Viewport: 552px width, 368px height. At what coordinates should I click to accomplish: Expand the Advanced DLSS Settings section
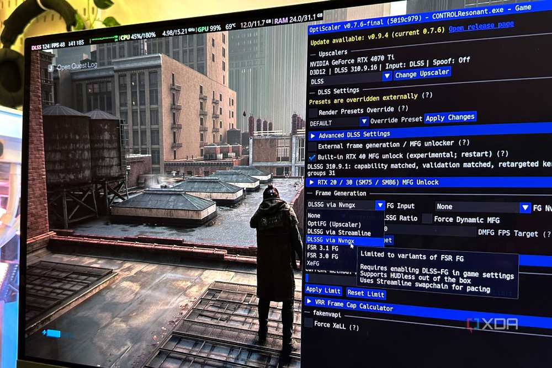click(x=430, y=132)
